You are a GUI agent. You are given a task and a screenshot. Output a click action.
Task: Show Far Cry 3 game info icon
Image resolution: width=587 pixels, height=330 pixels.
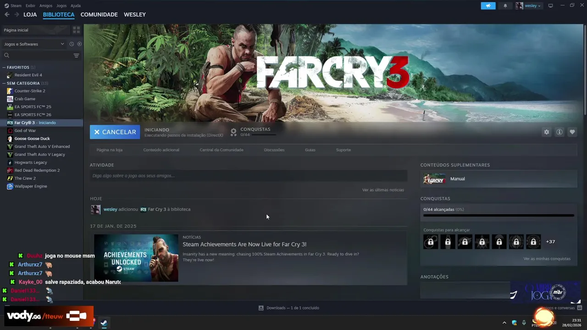coord(559,132)
